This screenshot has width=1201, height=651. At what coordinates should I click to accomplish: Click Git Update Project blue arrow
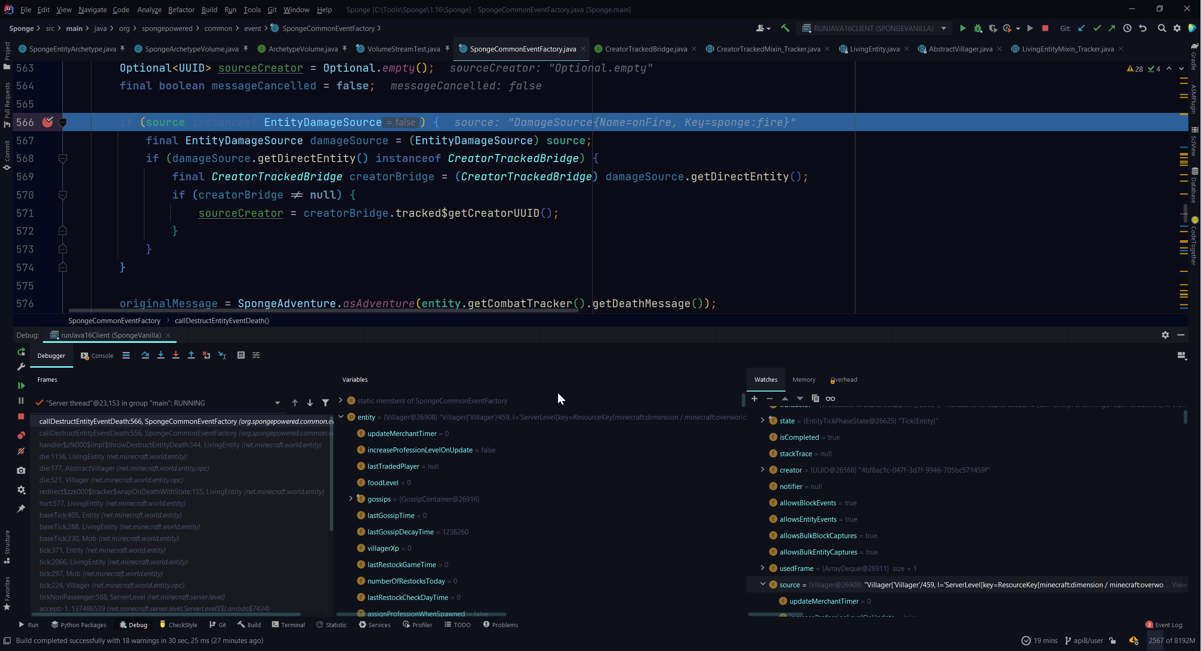pos(1082,28)
